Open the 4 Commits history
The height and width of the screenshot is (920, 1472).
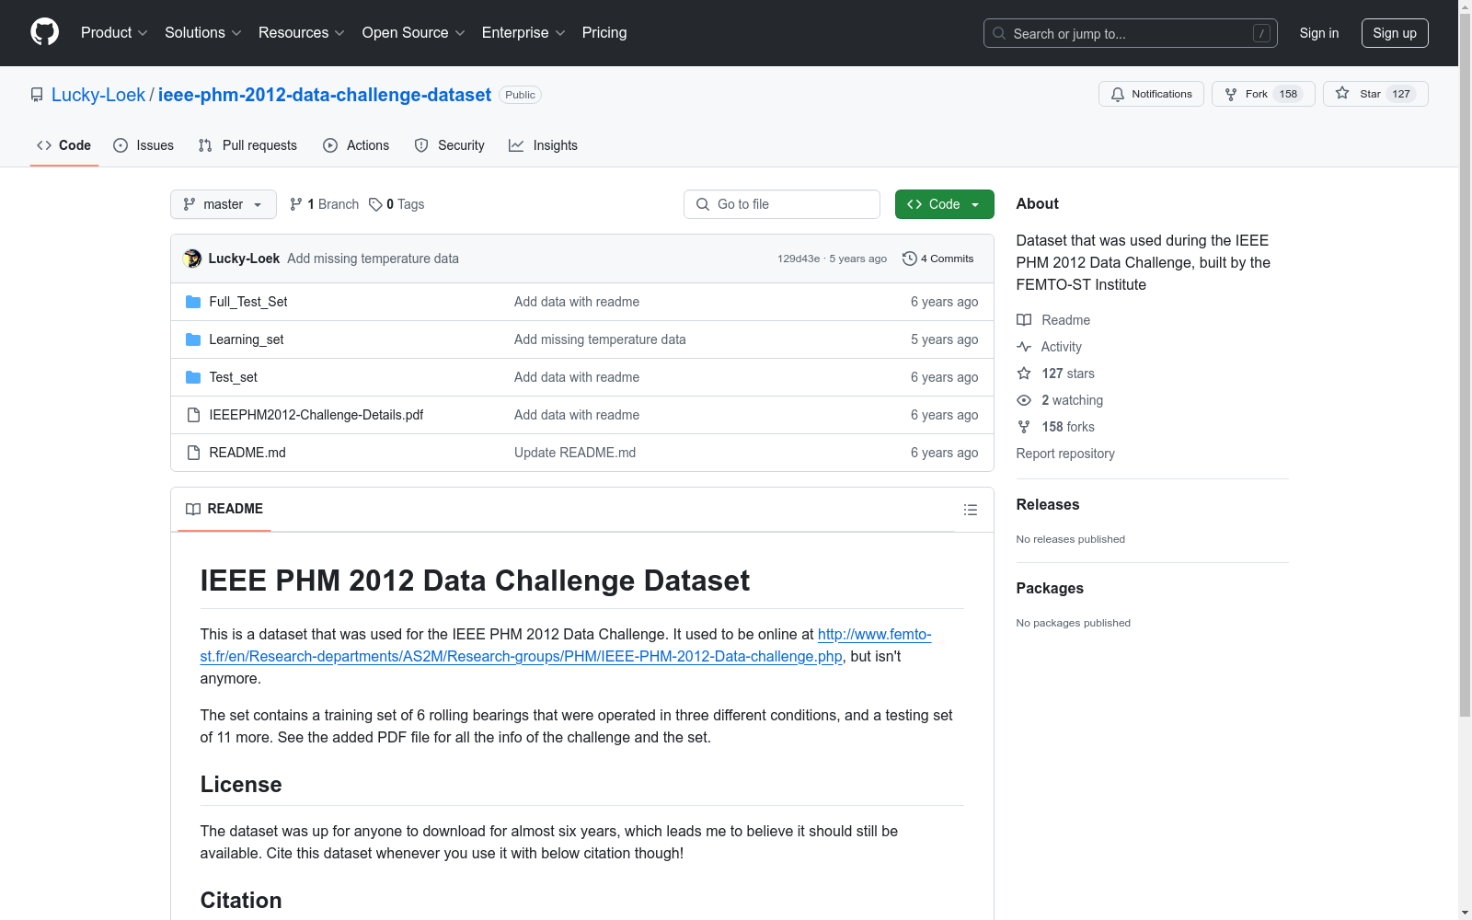point(938,259)
